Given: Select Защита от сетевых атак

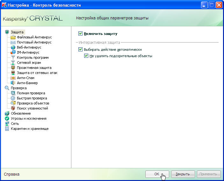Looking at the screenshot, I should [x=37, y=73].
